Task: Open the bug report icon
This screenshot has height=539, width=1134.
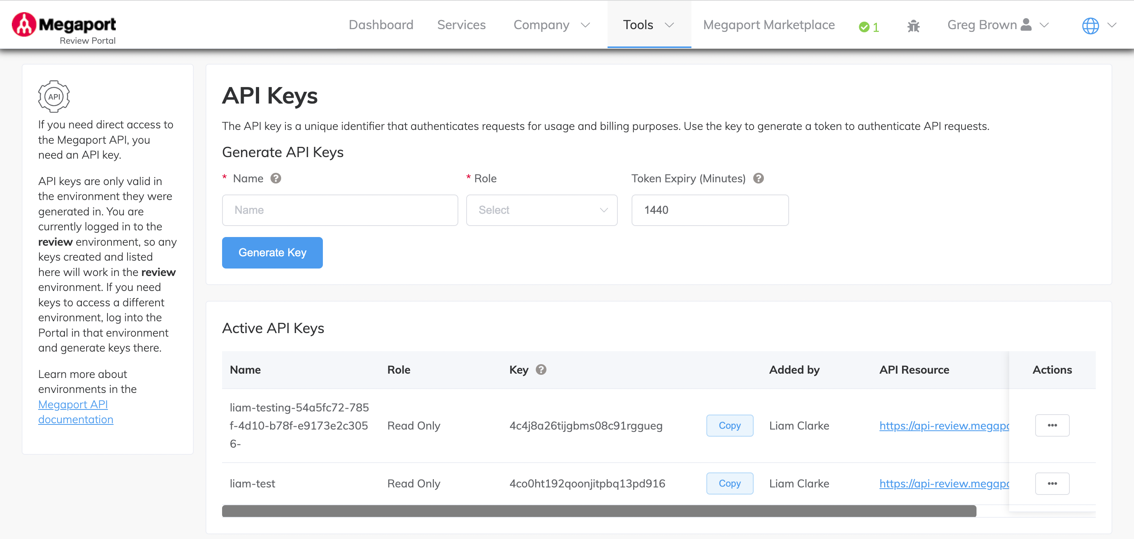Action: coord(914,25)
